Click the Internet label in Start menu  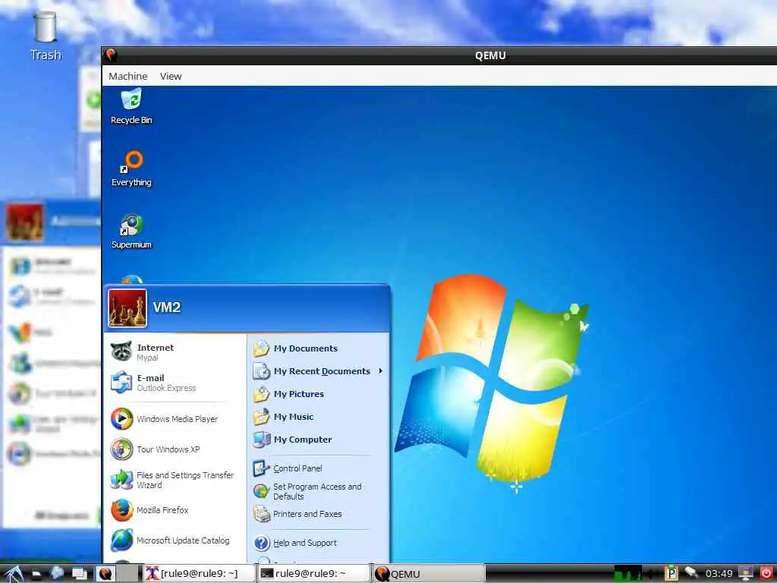pos(155,348)
